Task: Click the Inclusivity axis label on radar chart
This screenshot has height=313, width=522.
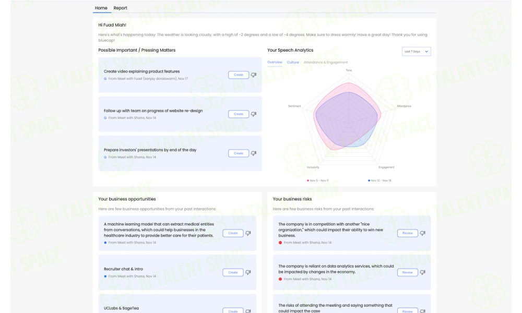Action: [313, 167]
